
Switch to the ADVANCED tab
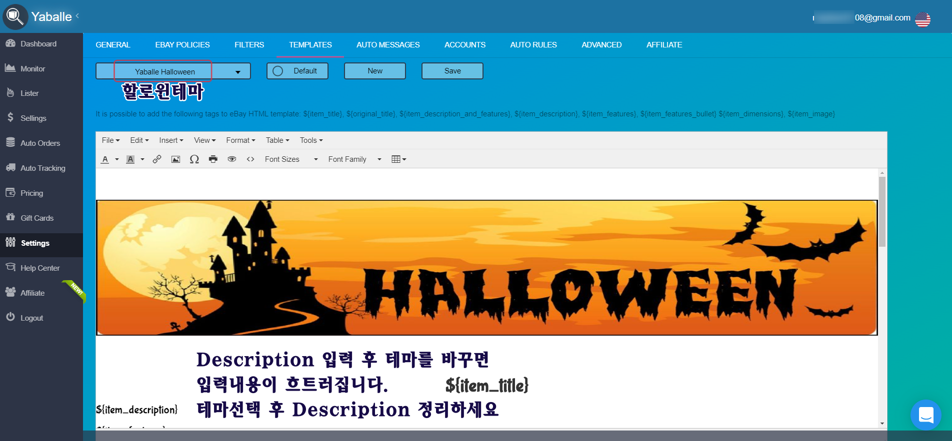coord(601,45)
